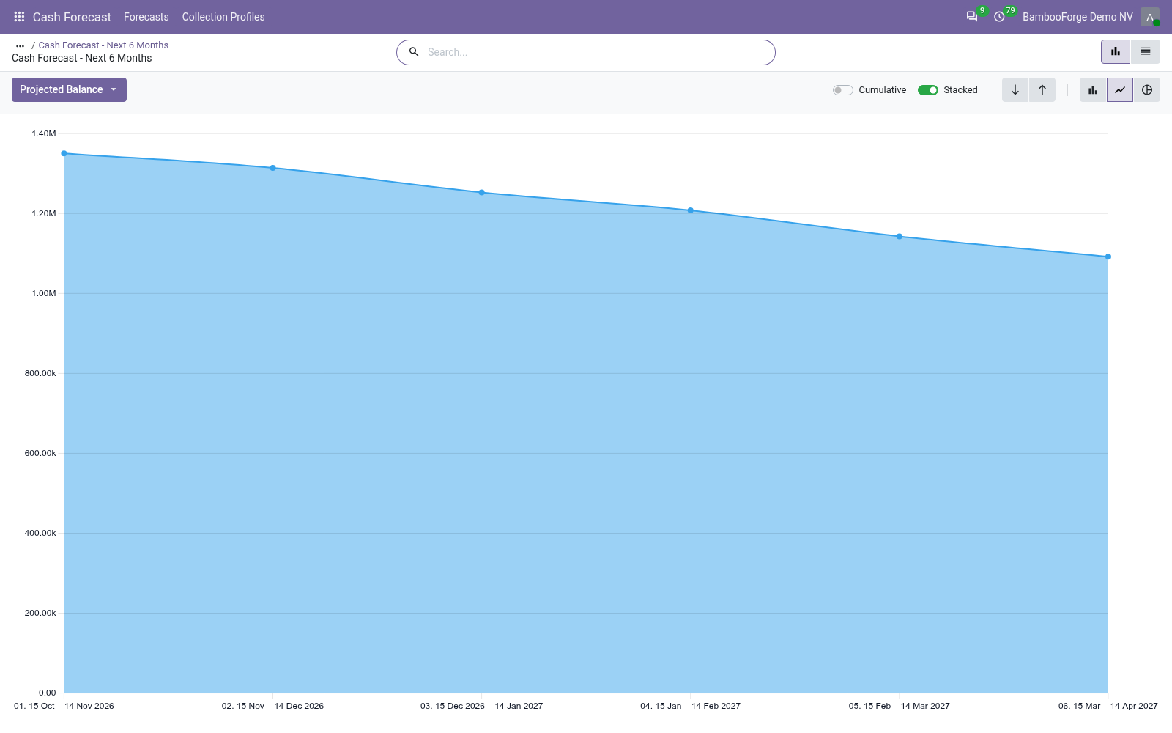Viewport: 1172px width, 733px height.
Task: Click the user avatar icon
Action: pos(1150,17)
